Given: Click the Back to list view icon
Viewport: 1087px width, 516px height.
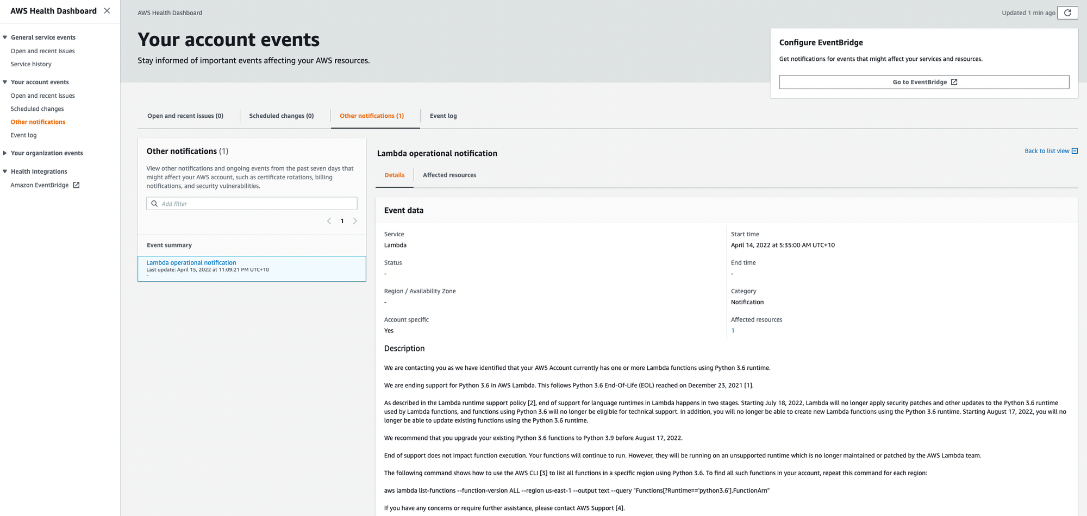Looking at the screenshot, I should 1074,151.
